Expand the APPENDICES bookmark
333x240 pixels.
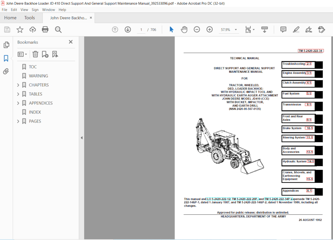pyautogui.click(x=18, y=103)
